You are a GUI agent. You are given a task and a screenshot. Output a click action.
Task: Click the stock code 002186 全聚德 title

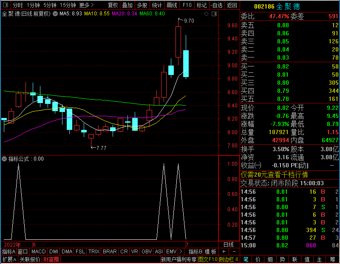(x=277, y=6)
